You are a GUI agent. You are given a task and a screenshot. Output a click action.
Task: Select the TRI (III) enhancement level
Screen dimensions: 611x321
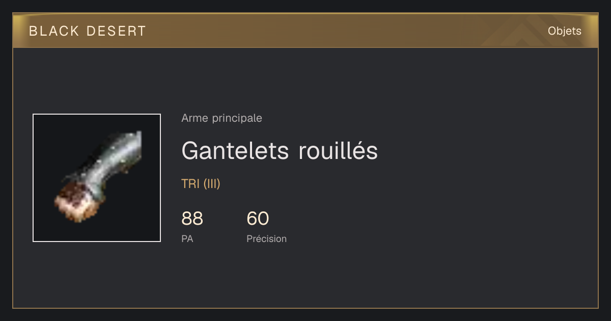(201, 184)
